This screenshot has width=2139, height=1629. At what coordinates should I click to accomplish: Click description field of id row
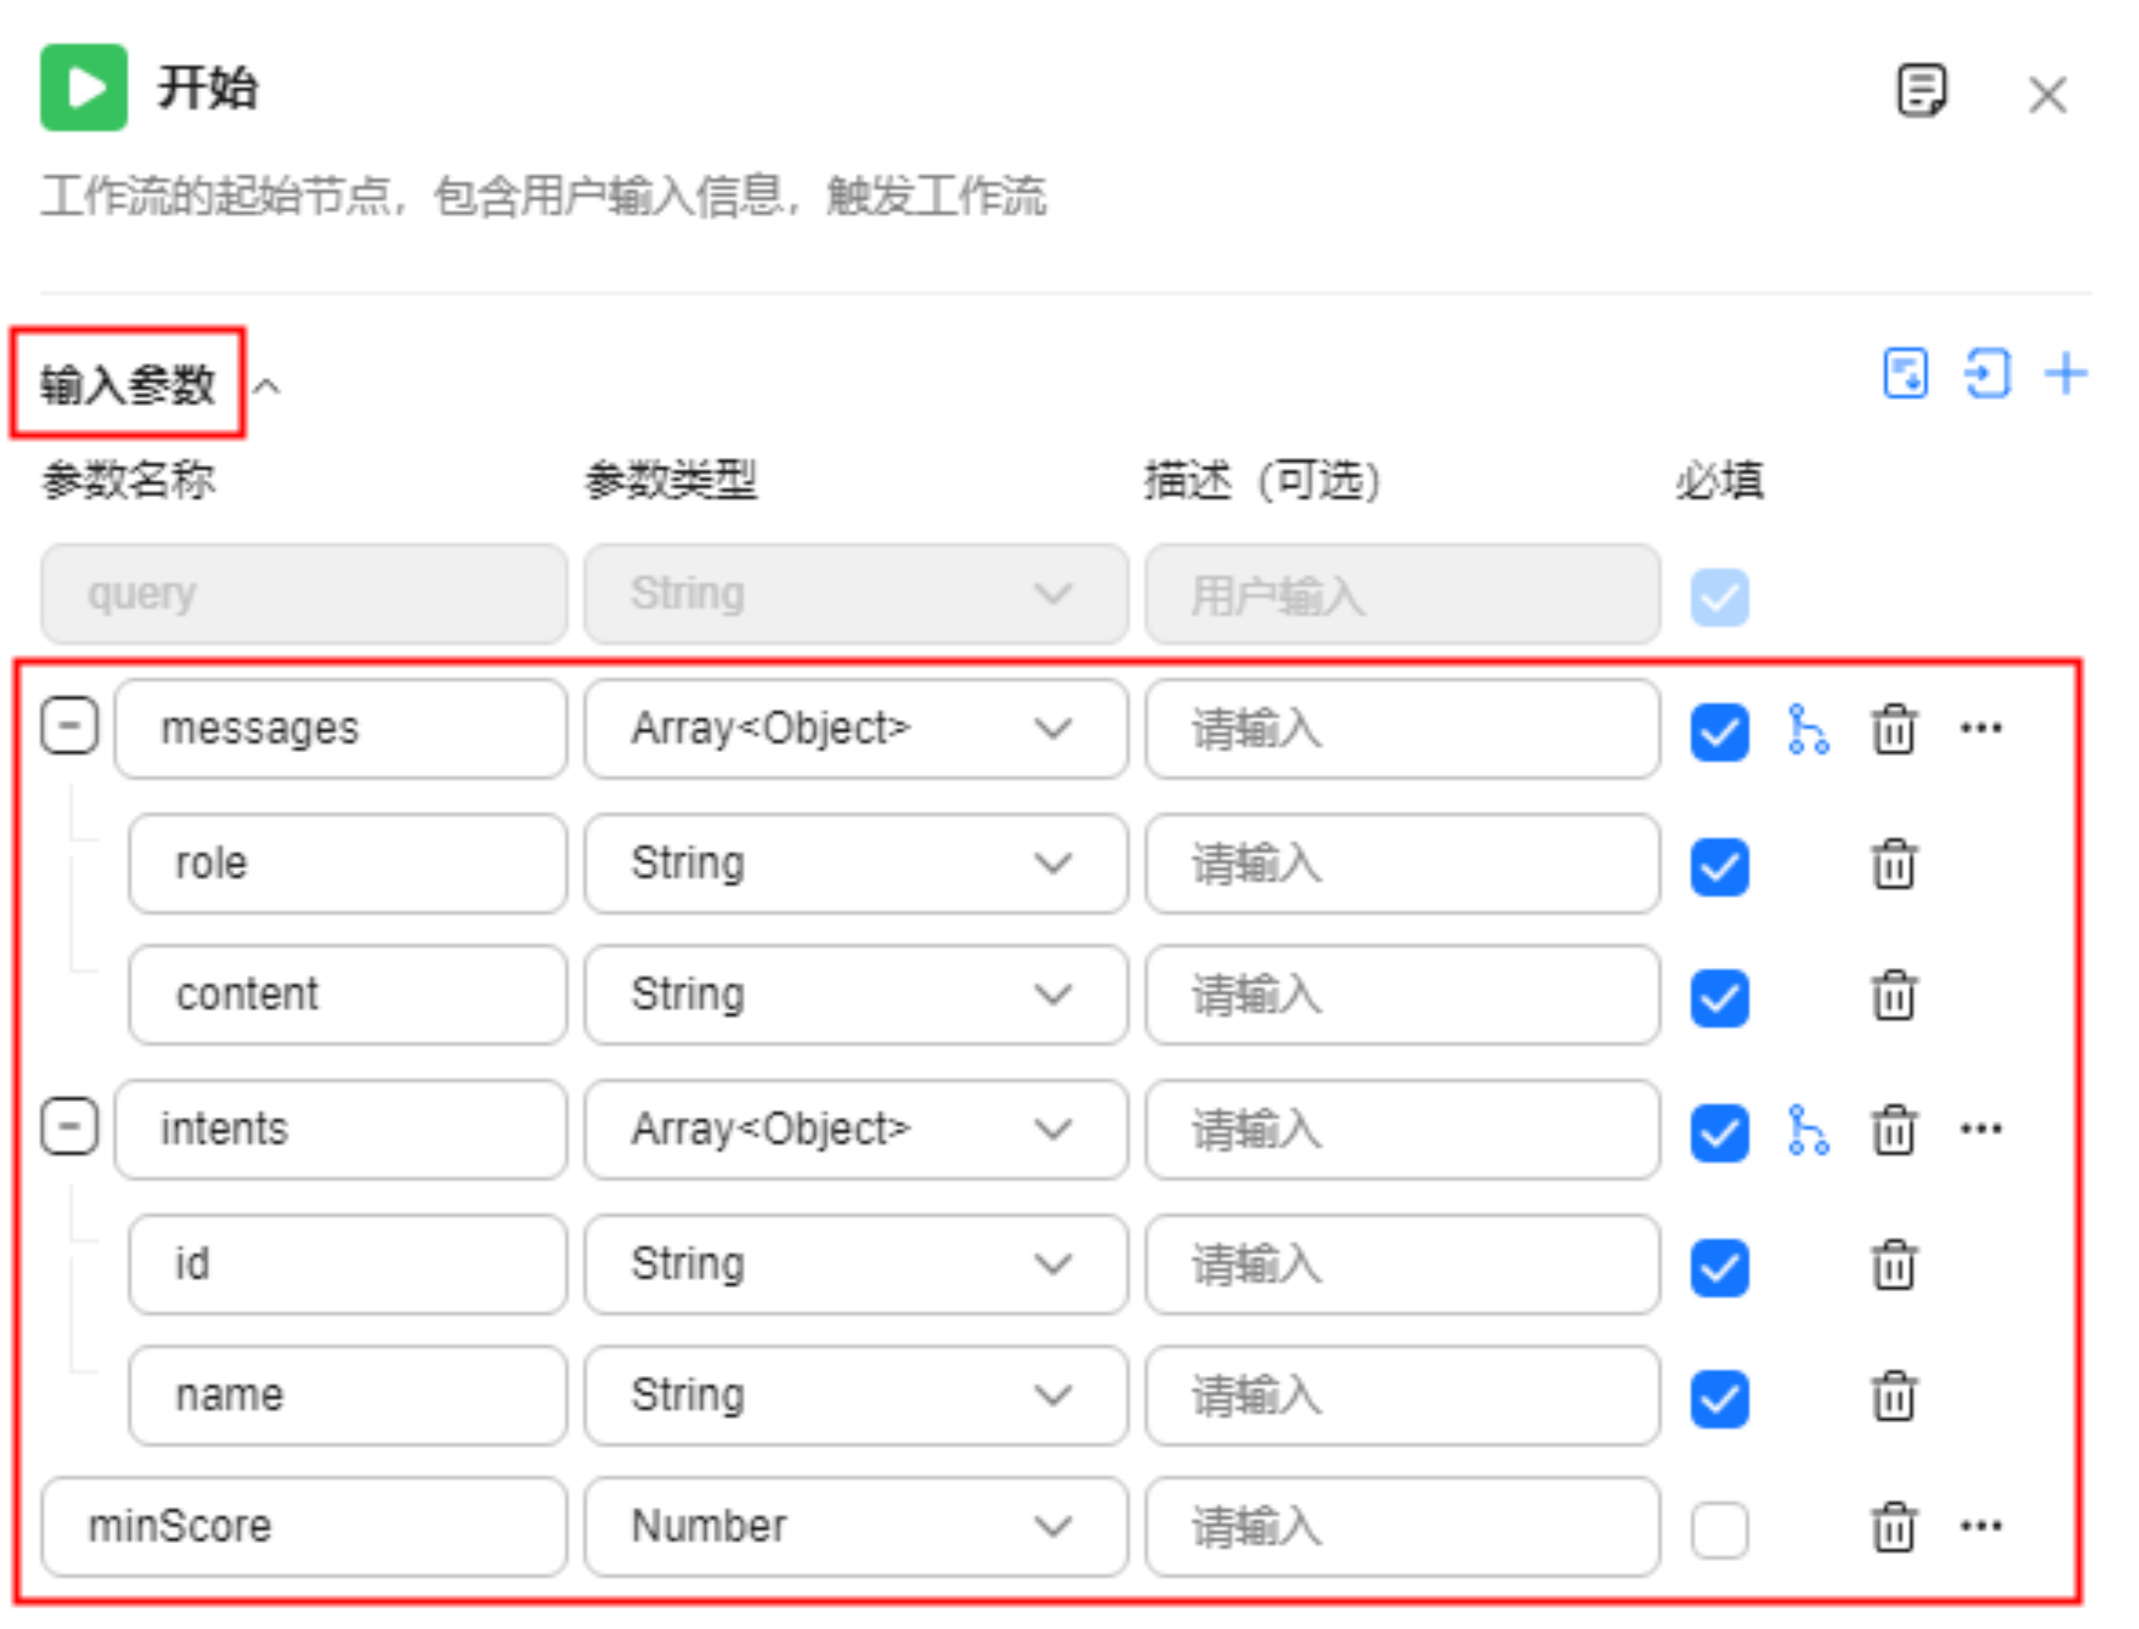pyautogui.click(x=1402, y=1265)
